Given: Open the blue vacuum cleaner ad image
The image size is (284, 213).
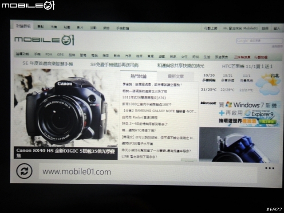Looking at the screenshot, I should tap(241, 145).
